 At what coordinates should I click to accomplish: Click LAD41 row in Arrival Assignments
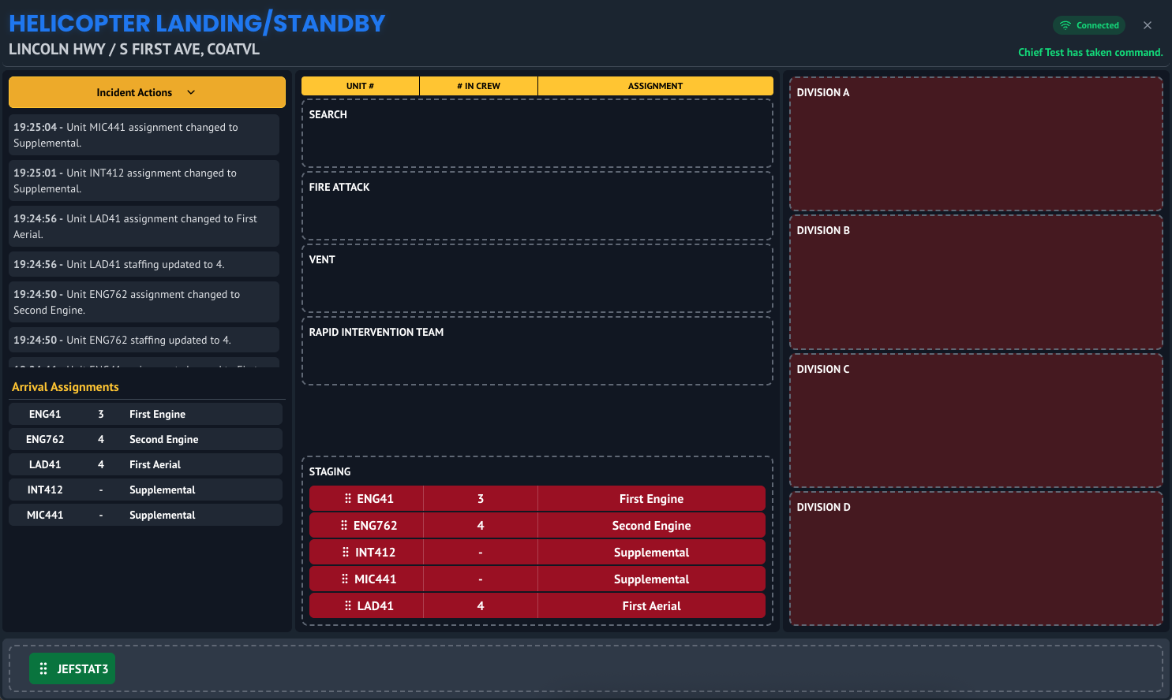[x=145, y=464]
